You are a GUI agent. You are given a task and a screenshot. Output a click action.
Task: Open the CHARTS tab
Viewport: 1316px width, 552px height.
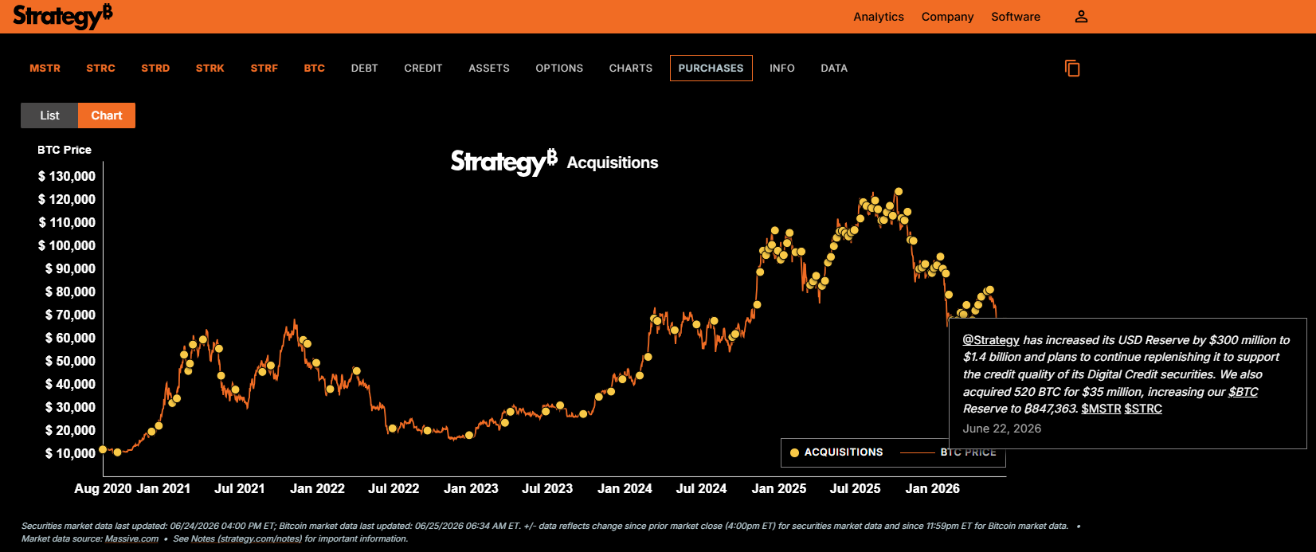(x=631, y=69)
